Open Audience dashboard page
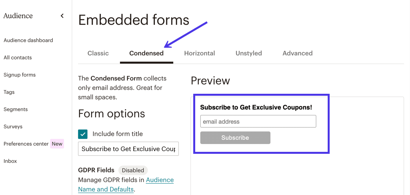The width and height of the screenshot is (410, 195). coord(28,40)
